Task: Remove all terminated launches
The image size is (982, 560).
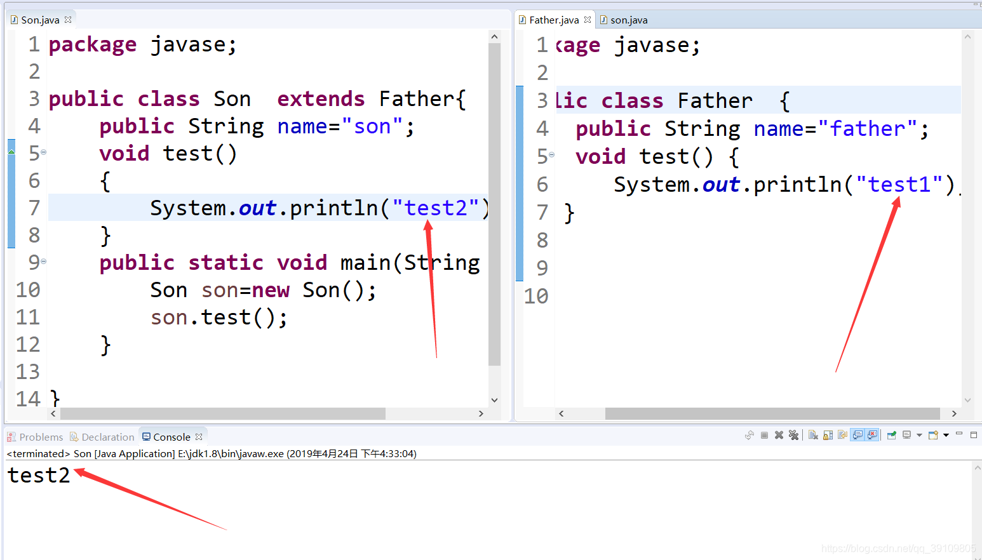Action: click(x=793, y=435)
